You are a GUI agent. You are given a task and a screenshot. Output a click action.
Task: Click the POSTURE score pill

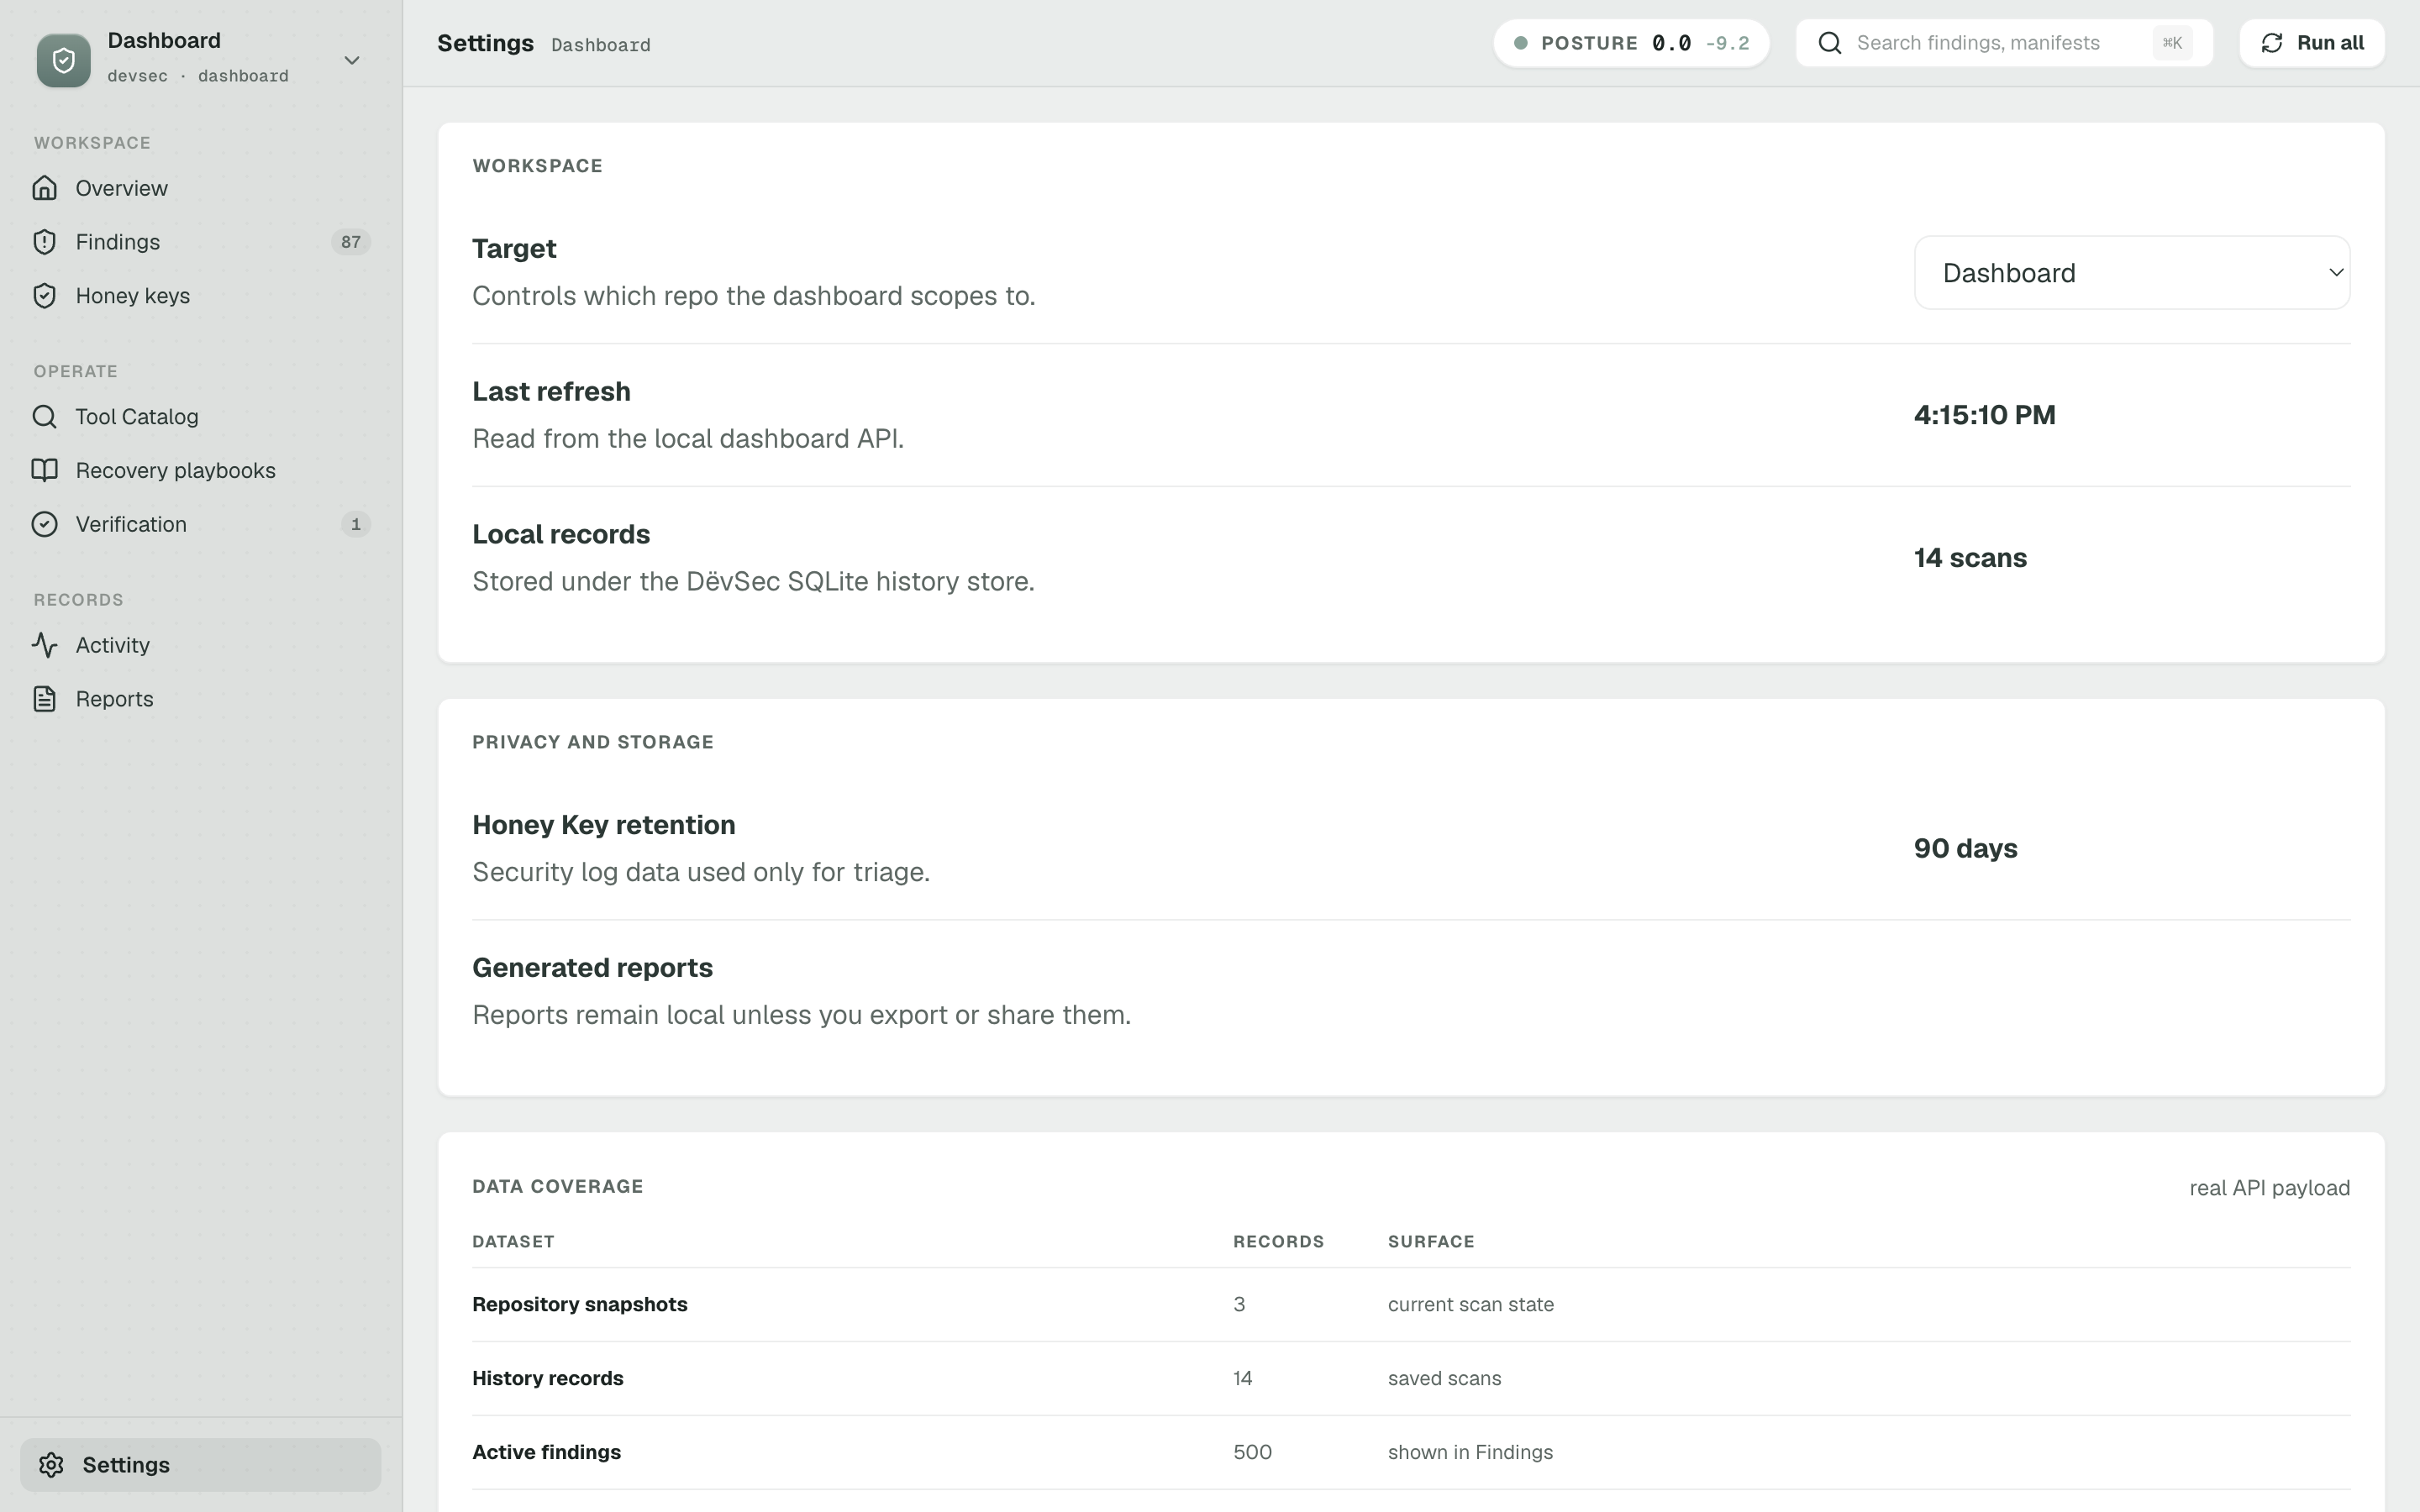1631,43
